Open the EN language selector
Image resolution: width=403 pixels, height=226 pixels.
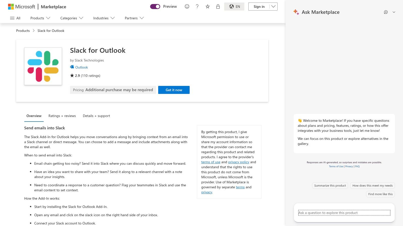click(x=234, y=7)
